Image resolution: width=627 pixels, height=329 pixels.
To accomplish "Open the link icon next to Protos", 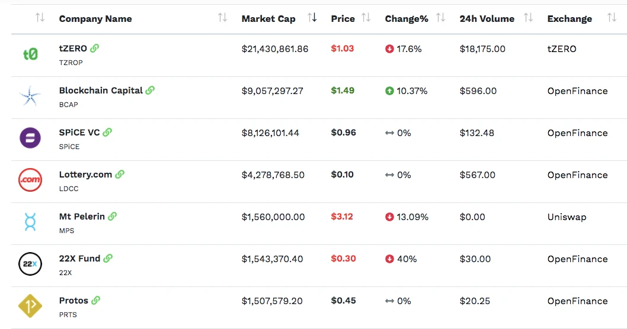I will [x=95, y=300].
